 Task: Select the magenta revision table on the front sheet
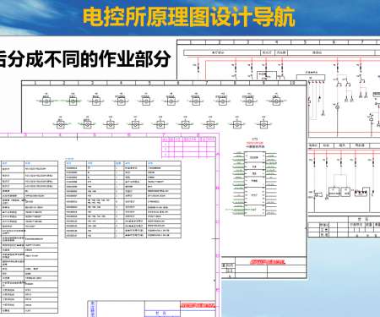[x=188, y=147]
